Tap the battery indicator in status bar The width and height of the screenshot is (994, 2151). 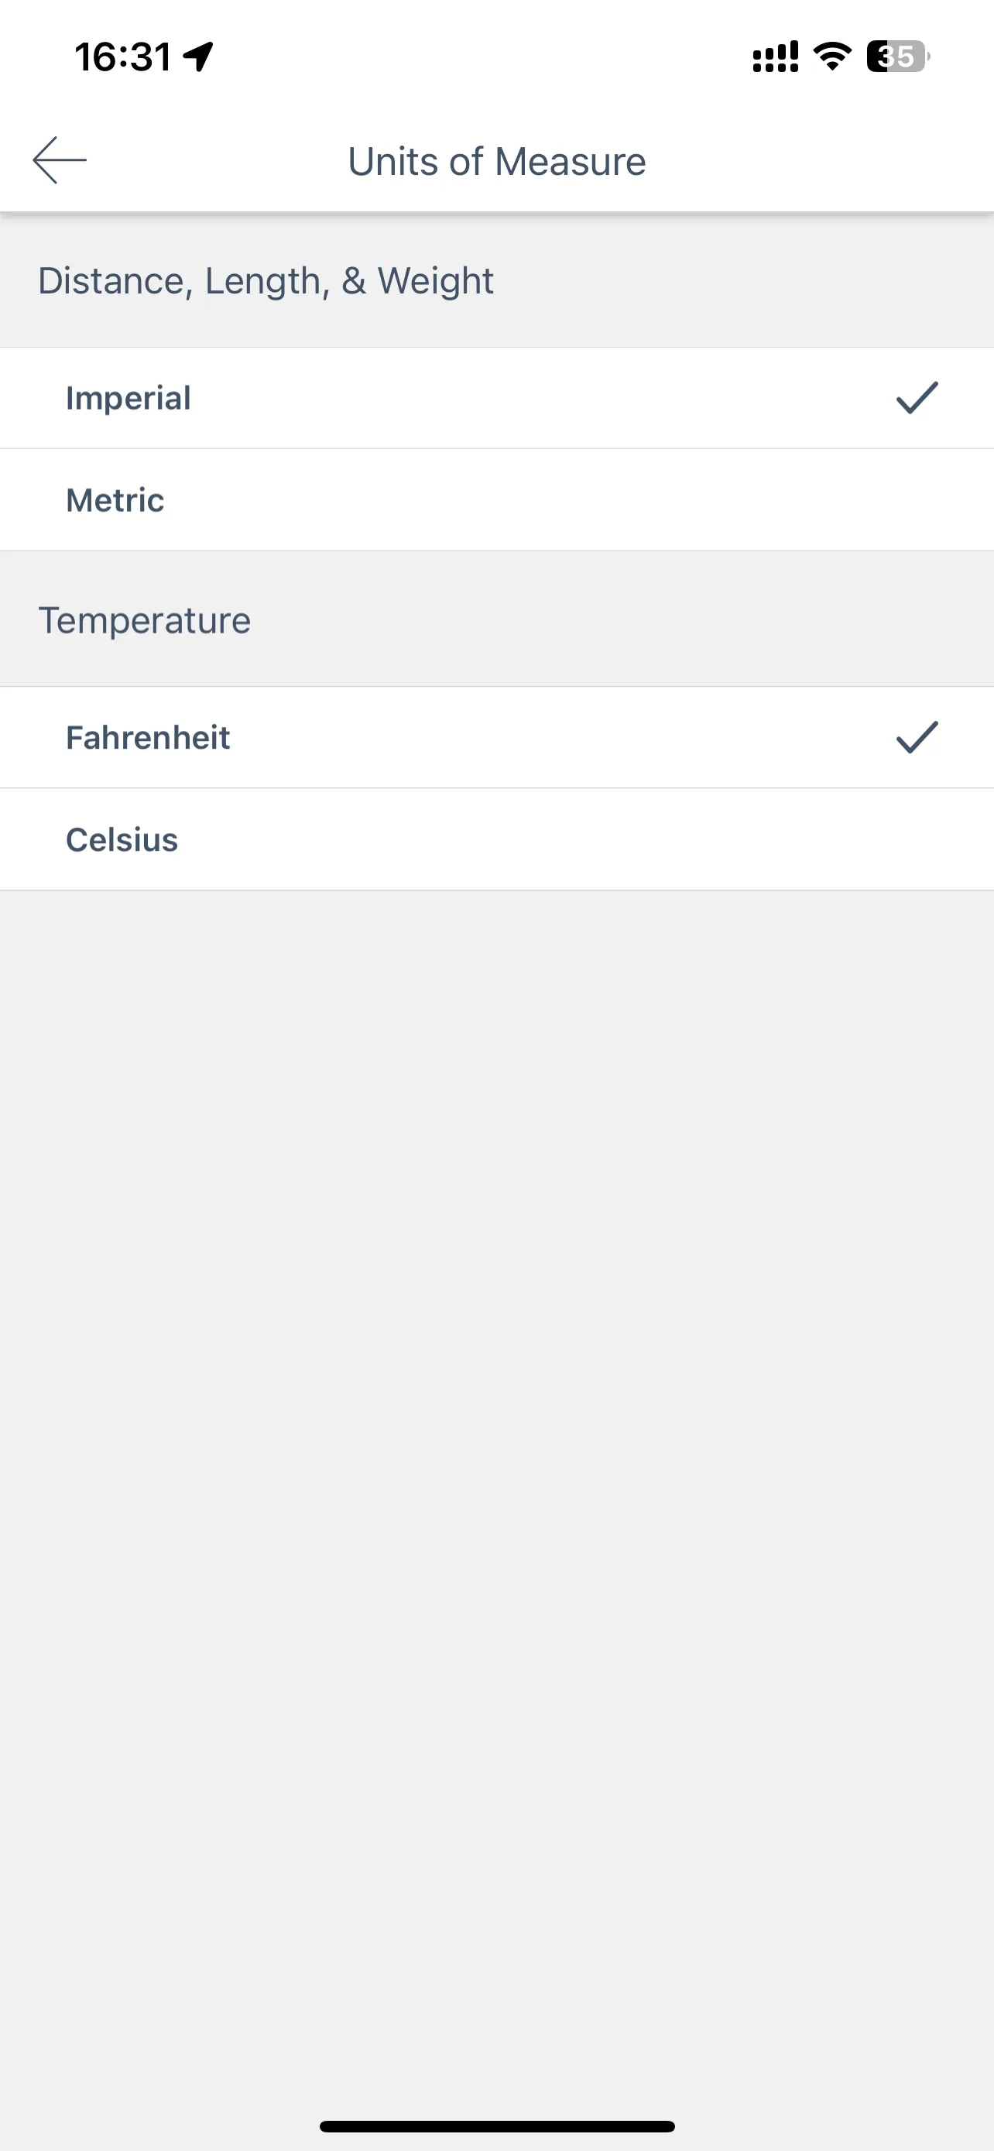click(x=897, y=56)
